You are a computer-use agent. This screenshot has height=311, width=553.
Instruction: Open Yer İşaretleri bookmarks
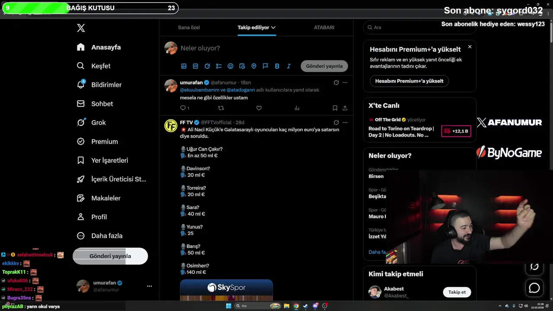[102, 160]
